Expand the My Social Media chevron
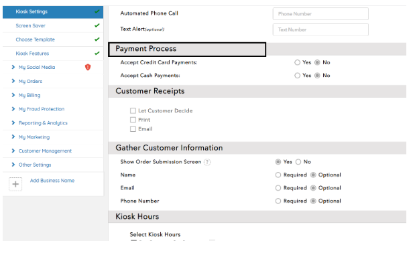Image resolution: width=411 pixels, height=267 pixels. pos(13,67)
